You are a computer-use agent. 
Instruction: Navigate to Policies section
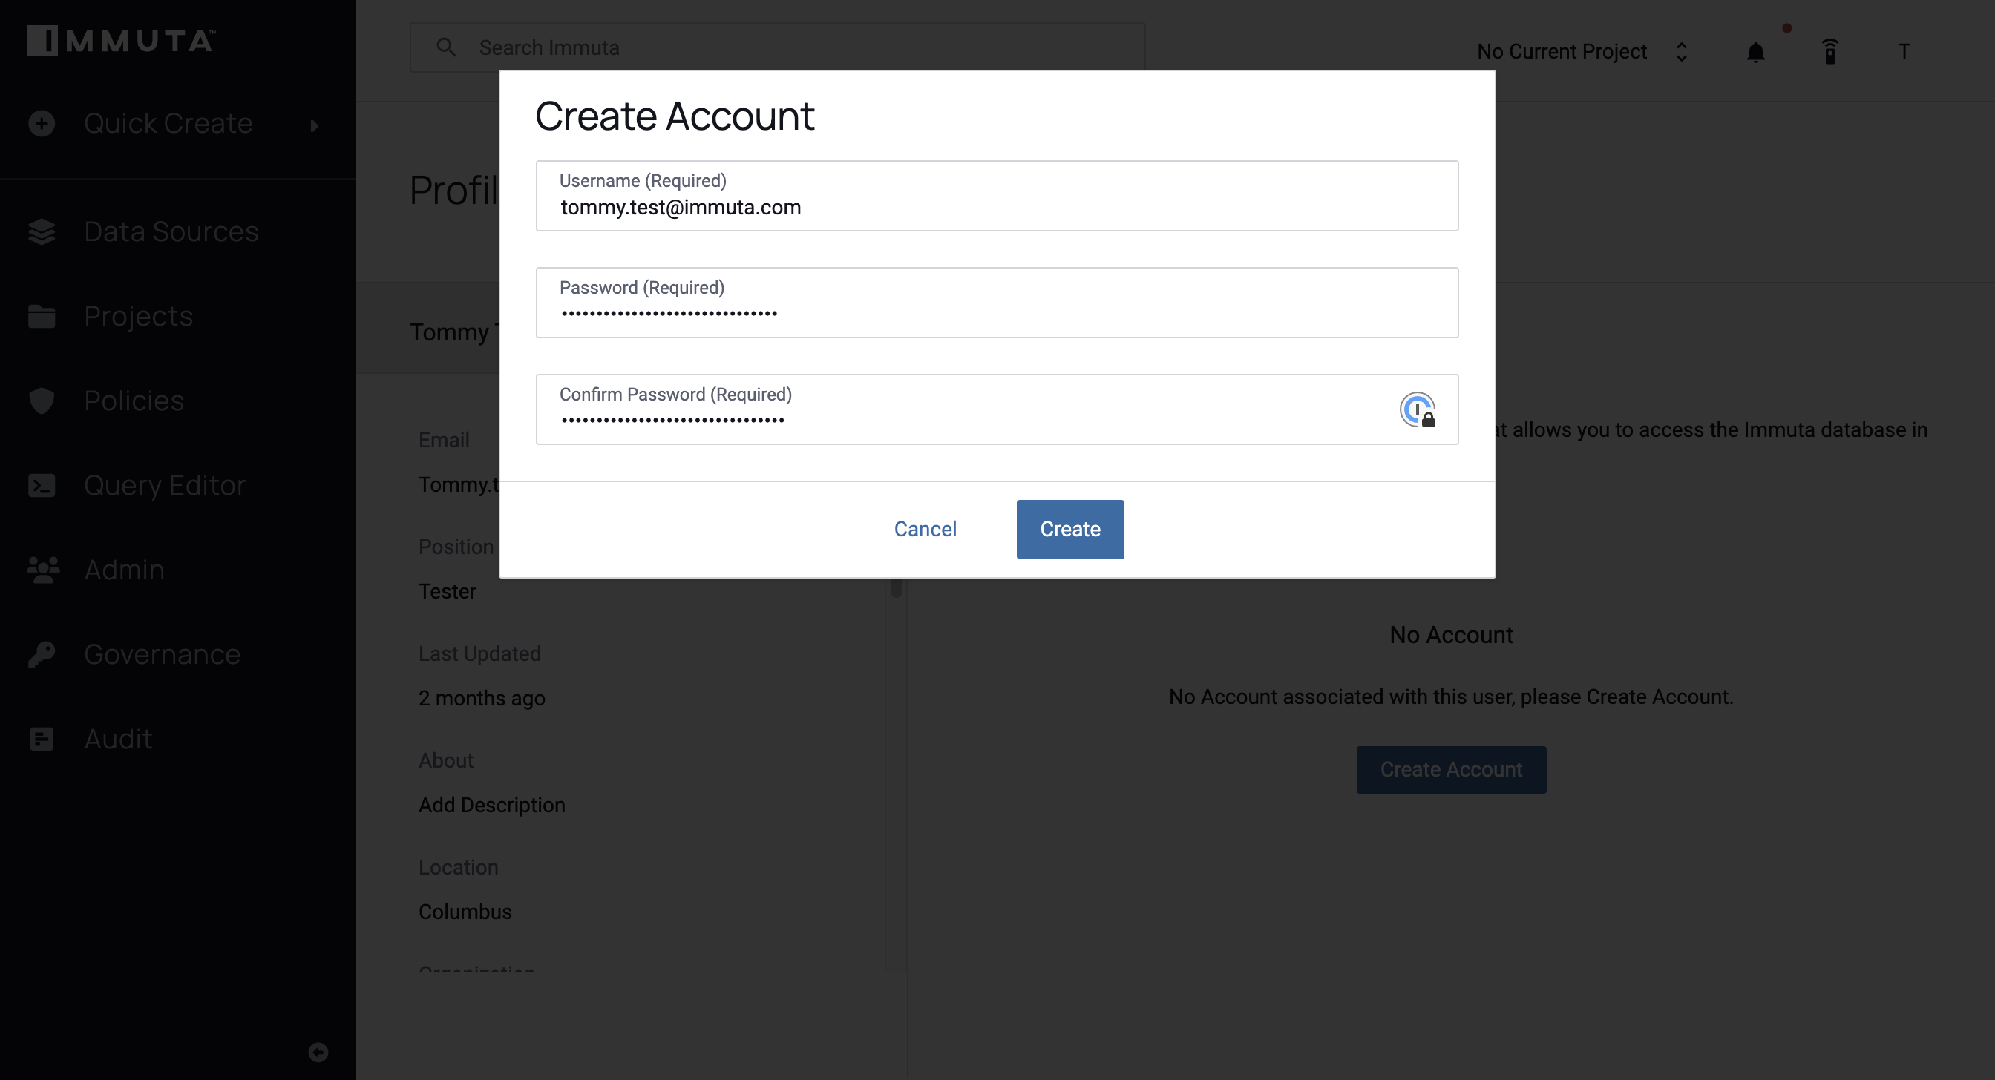(x=133, y=398)
